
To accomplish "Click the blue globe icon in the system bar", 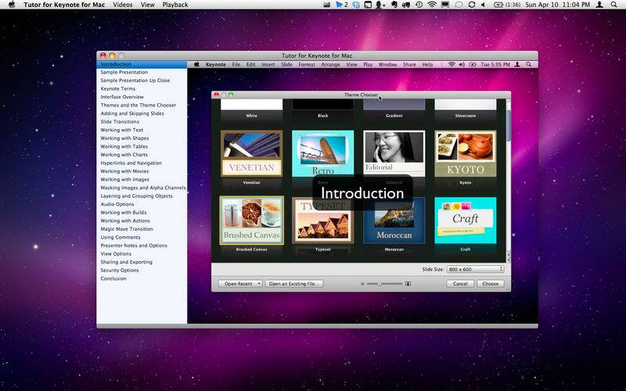I will coord(356,5).
